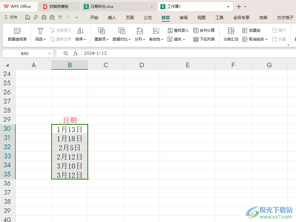
Task: Switch to the 开始 ribbon tab
Action: click(94, 18)
